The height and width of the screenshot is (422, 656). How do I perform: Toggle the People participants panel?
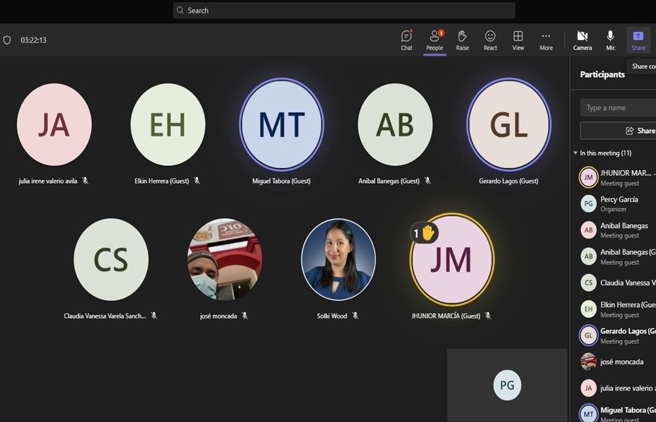point(434,39)
